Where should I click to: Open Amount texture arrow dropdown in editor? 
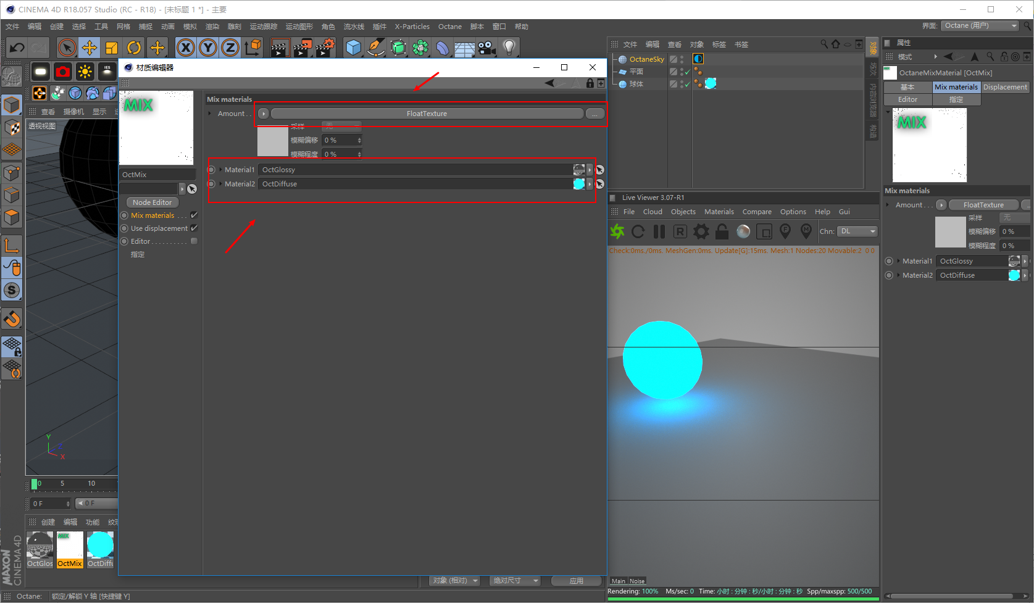click(264, 114)
